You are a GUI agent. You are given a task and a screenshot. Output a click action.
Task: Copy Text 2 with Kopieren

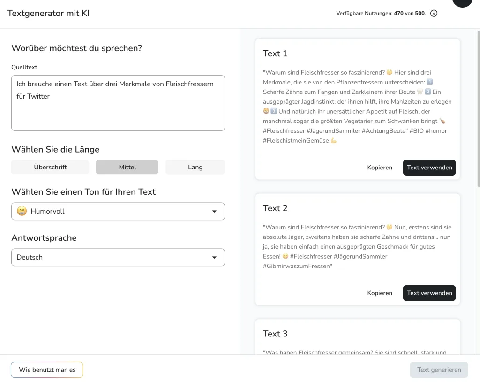[380, 293]
